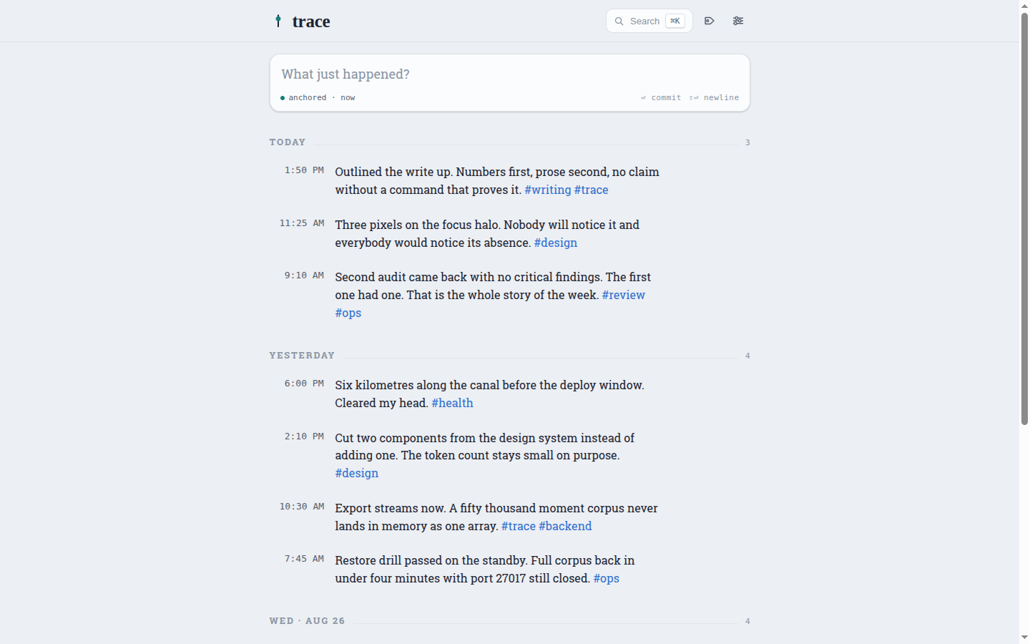This screenshot has width=1030, height=644.
Task: Open #ops tag in the 9:10 AM entry
Action: [348, 313]
